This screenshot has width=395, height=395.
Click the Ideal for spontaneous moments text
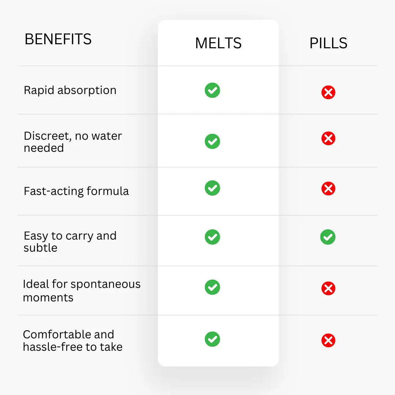(81, 290)
